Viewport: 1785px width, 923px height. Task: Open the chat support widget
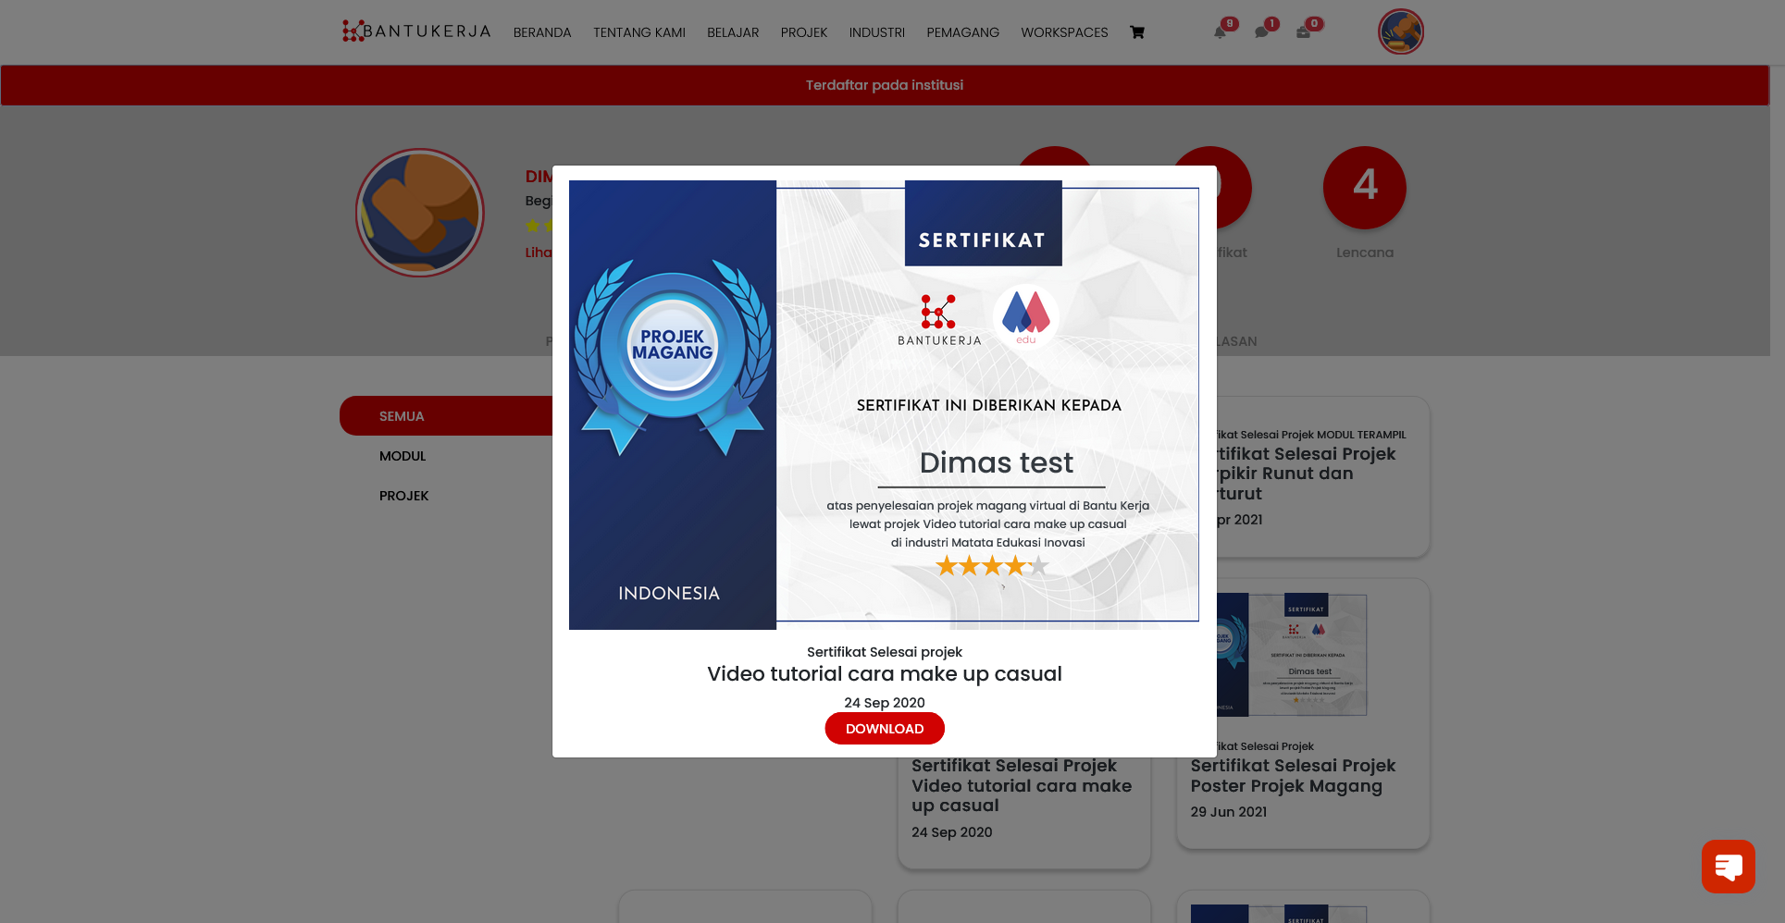[x=1727, y=866]
